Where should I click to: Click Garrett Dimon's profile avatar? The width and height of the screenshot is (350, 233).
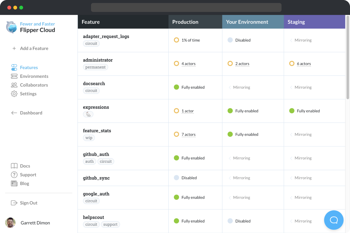pos(10,223)
